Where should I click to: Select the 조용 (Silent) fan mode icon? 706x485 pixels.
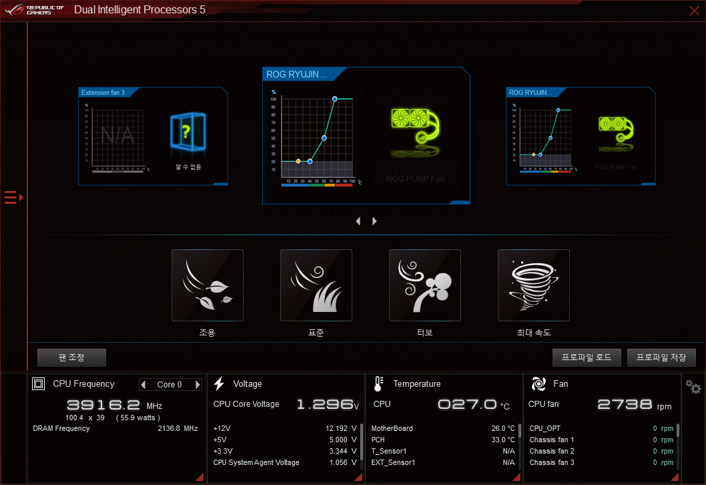pyautogui.click(x=208, y=285)
